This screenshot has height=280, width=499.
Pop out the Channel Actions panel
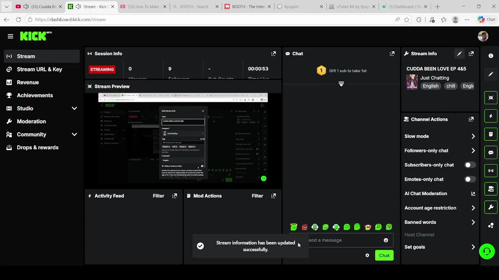tap(471, 119)
